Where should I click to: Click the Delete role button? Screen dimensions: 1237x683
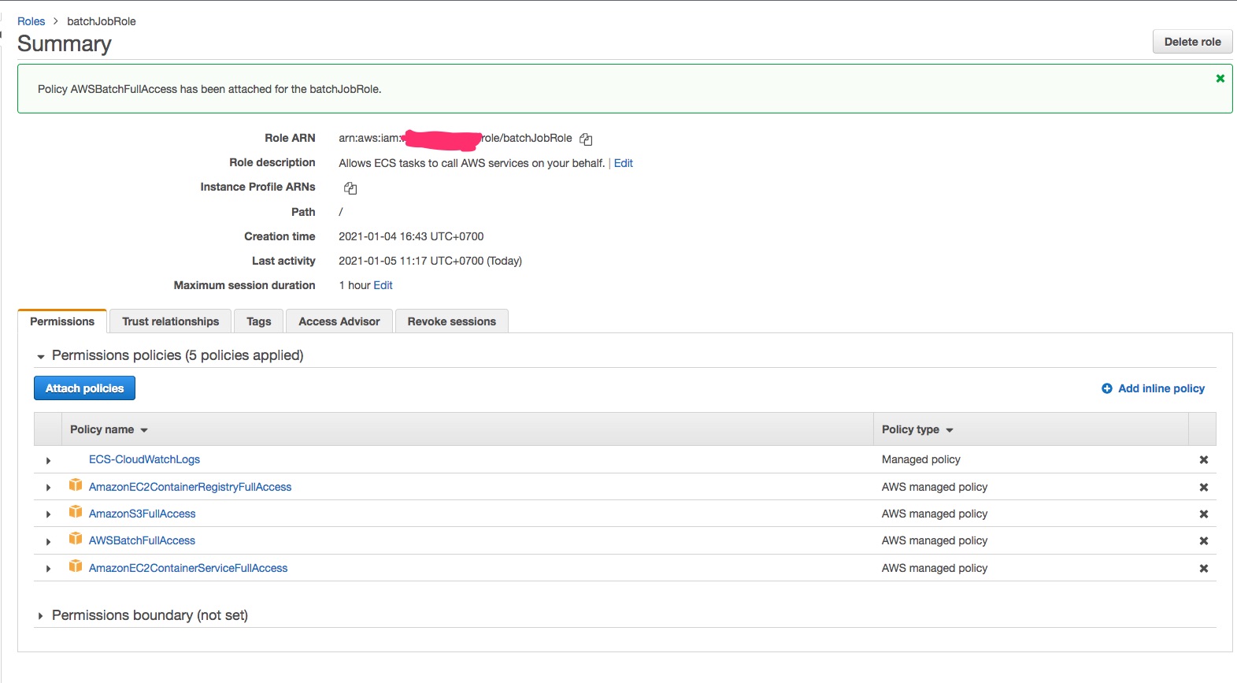point(1192,42)
